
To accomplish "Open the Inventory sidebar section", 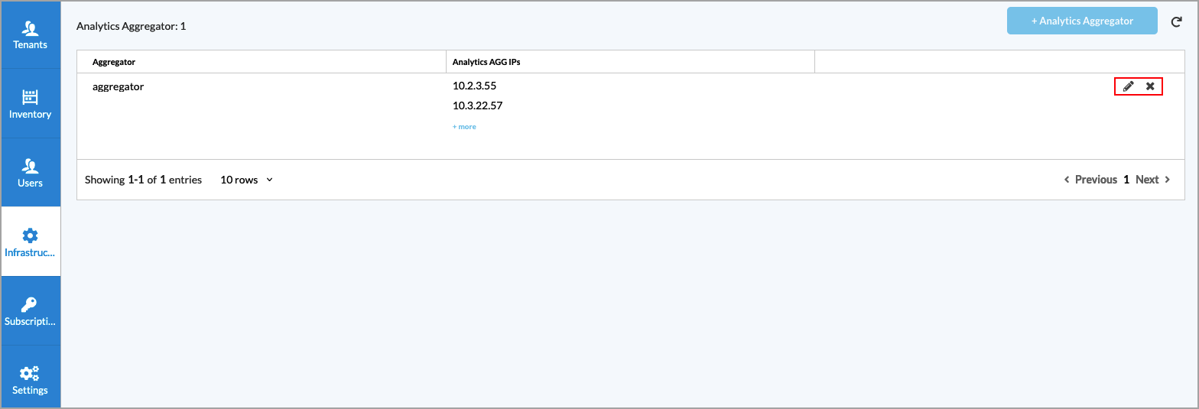I will tap(31, 104).
